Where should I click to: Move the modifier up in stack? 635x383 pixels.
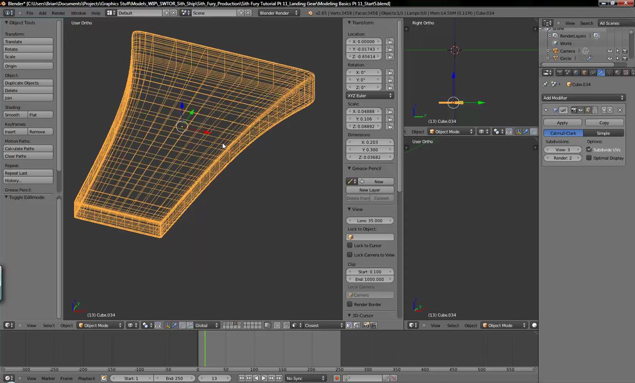point(604,110)
